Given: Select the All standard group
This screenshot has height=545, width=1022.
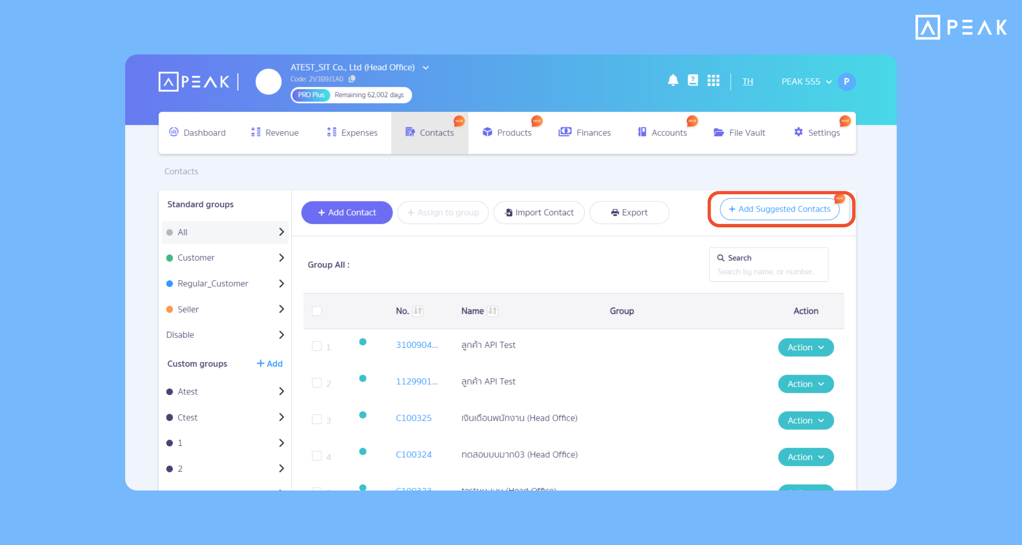Looking at the screenshot, I should coord(225,232).
